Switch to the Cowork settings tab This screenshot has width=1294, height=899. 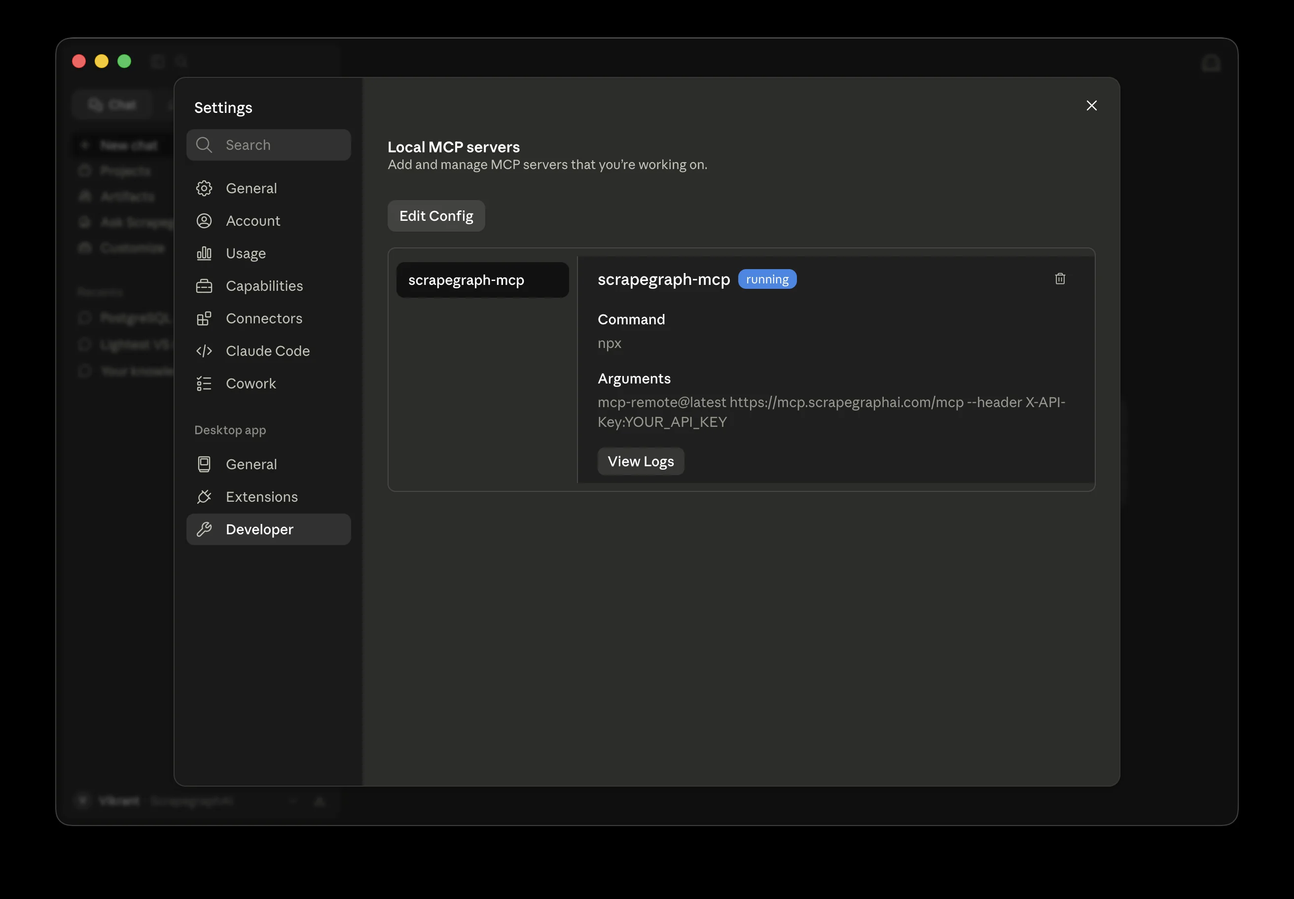point(269,383)
